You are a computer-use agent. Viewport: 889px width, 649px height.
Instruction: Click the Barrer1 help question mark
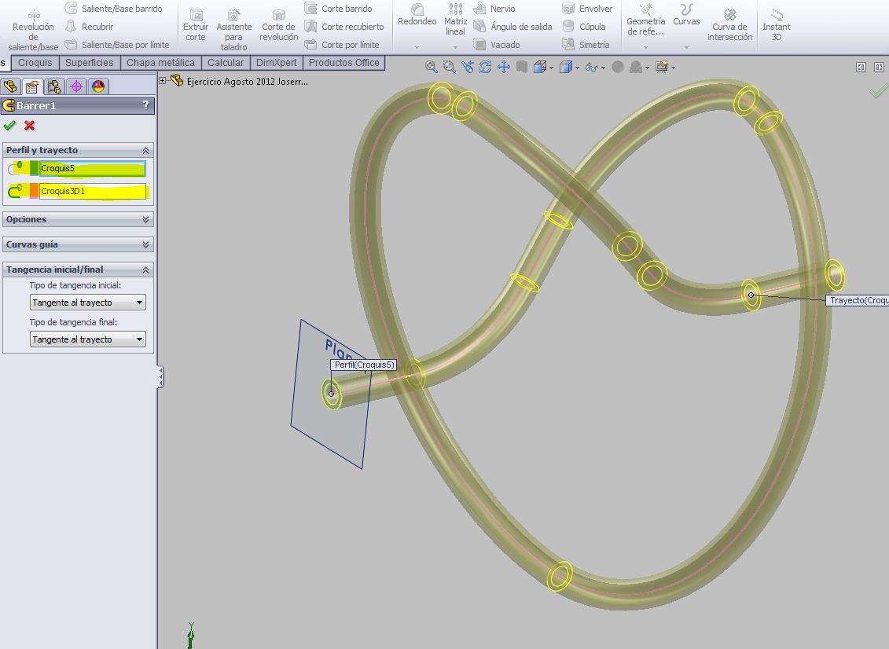(145, 105)
